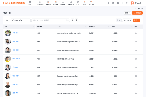
Task: Sort by the 氏名 column arrows
Action: tap(33, 27)
